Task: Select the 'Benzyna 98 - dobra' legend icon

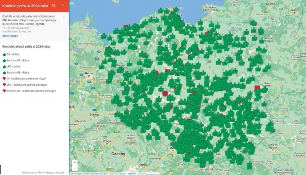Action: point(4,73)
